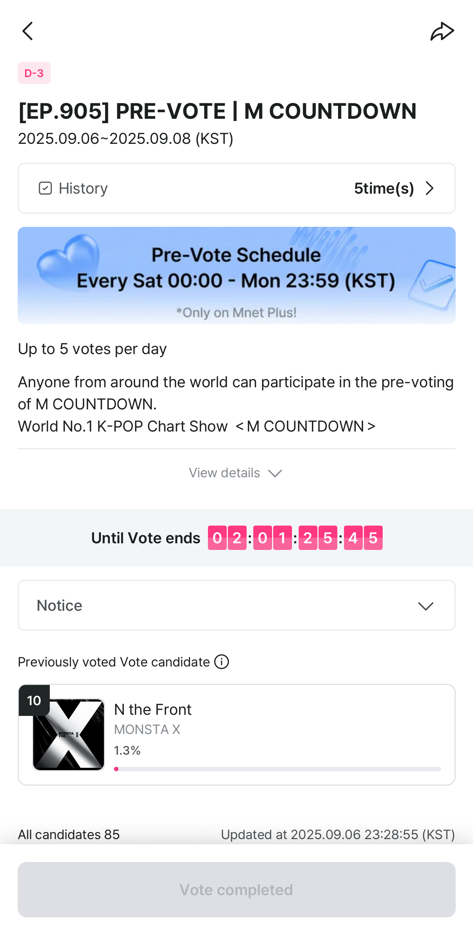Viewport: 473px width, 935px height.
Task: Select the N the Front candidate card
Action: click(237, 735)
